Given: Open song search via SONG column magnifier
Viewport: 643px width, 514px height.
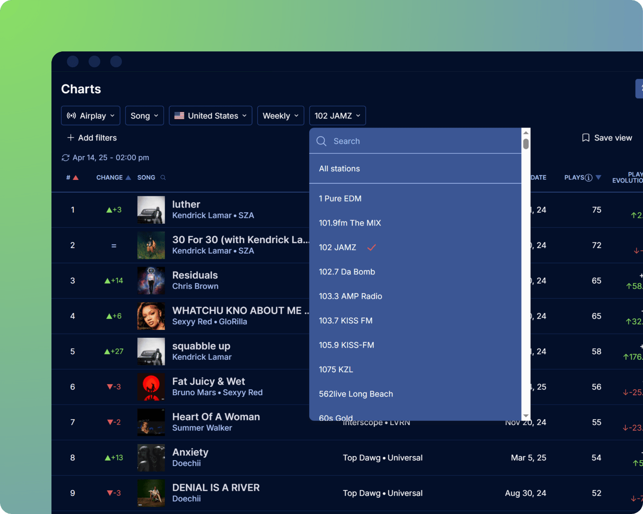Looking at the screenshot, I should 162,177.
